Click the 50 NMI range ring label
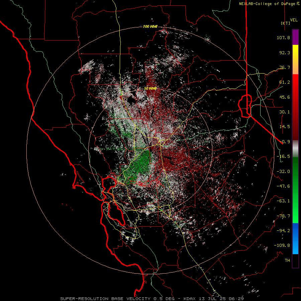Image resolution: width=301 pixels, height=301 pixels. tap(150, 89)
